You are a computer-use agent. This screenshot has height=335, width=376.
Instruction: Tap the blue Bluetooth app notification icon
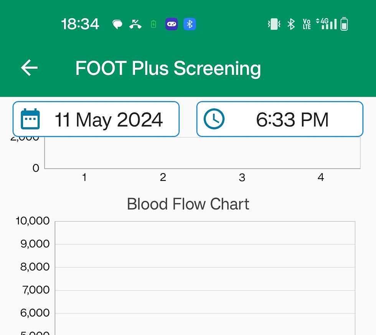(190, 24)
